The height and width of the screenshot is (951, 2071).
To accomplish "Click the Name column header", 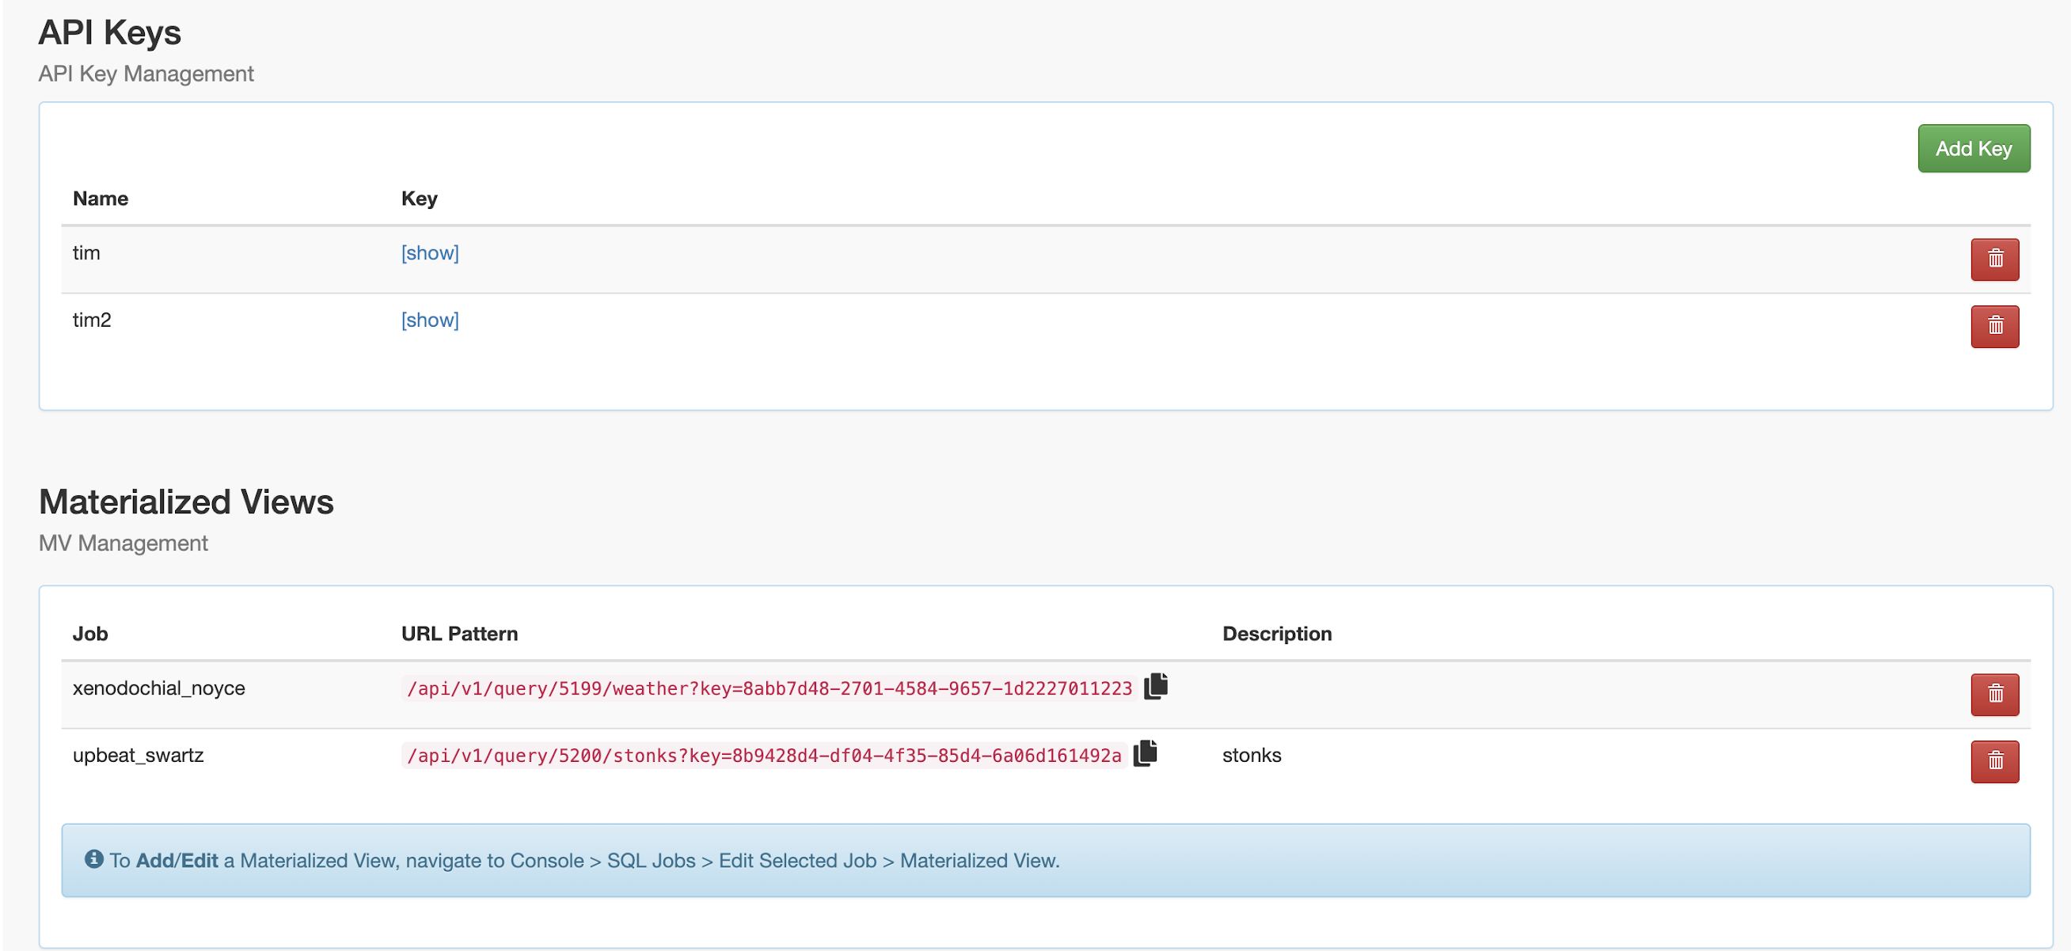I will (x=100, y=199).
